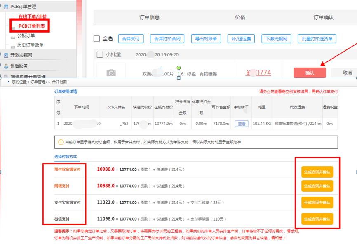The width and height of the screenshot is (357, 244).
Task: Click 生成合同并确认 for 微信支付
Action: point(317,219)
